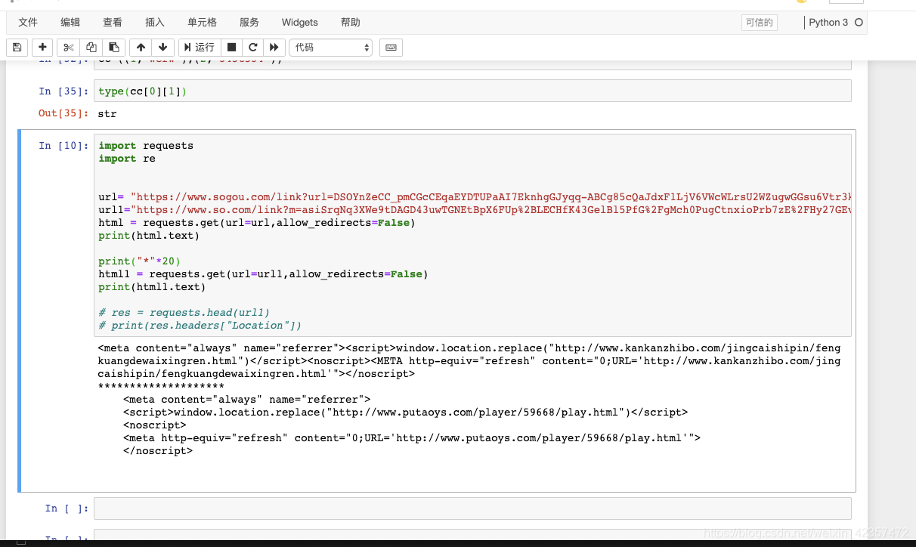Restart kernel and run all with fast-forward icon

point(274,47)
